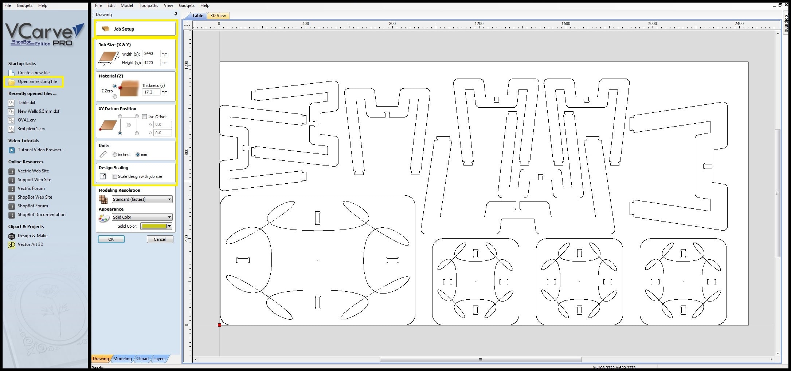Image resolution: width=791 pixels, height=371 pixels.
Task: Set XY datum to center
Action: click(129, 125)
